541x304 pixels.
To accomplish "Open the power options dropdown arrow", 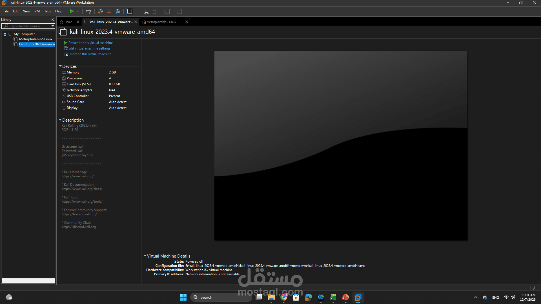I will (x=78, y=11).
